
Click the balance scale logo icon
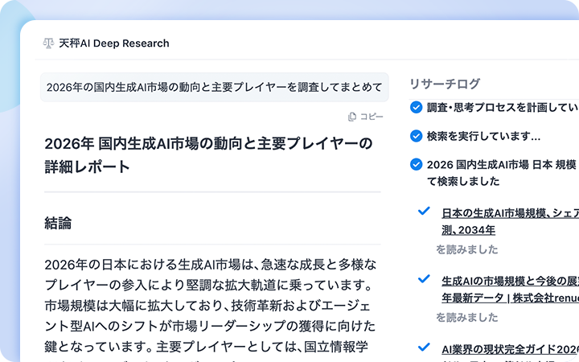point(48,43)
